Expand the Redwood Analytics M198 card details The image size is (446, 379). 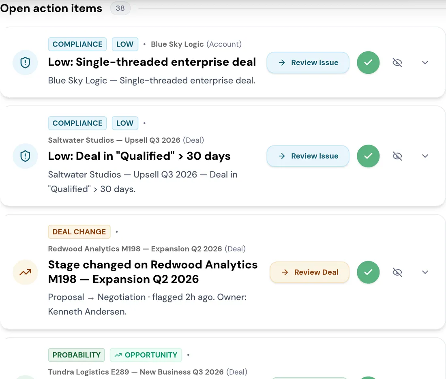[425, 272]
